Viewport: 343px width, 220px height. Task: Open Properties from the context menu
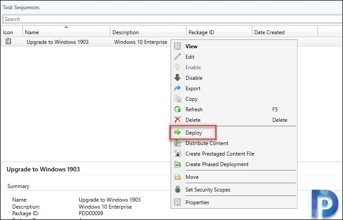234,202
